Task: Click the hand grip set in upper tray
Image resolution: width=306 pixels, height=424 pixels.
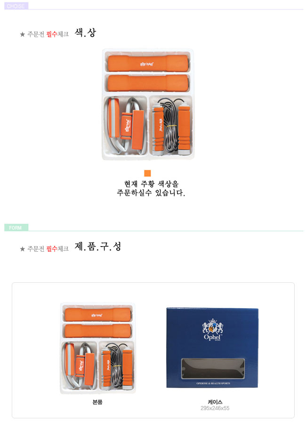Action: click(126, 126)
